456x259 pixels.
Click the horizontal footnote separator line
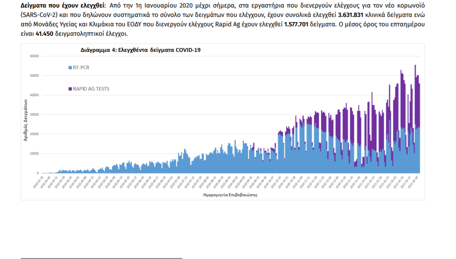point(101,258)
